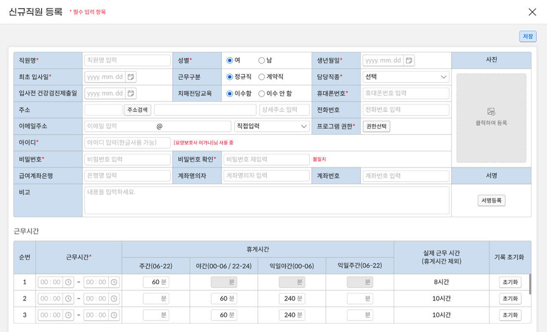Select 이수 안 함 option

click(x=261, y=93)
